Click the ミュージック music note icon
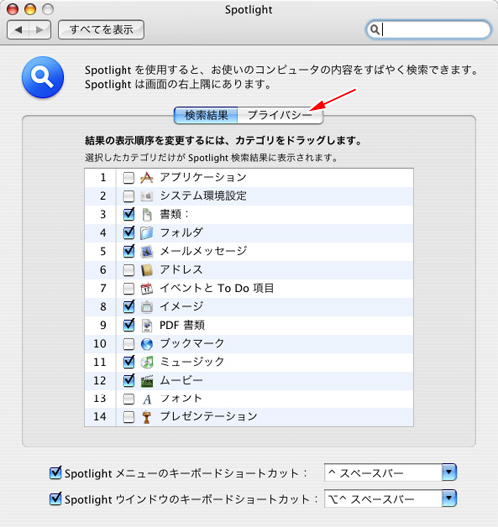Viewport: 498px width, 527px height. coord(146,362)
